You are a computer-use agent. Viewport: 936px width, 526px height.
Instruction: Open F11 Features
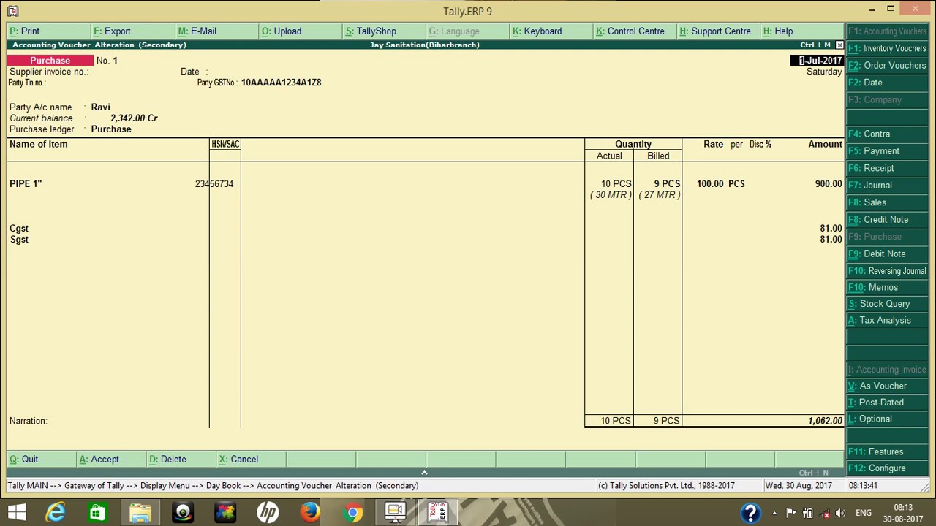887,452
